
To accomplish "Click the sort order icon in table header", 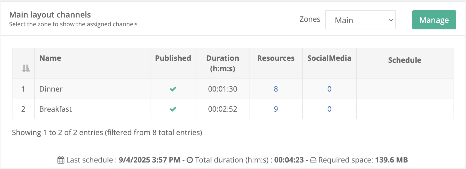I will click(x=26, y=68).
